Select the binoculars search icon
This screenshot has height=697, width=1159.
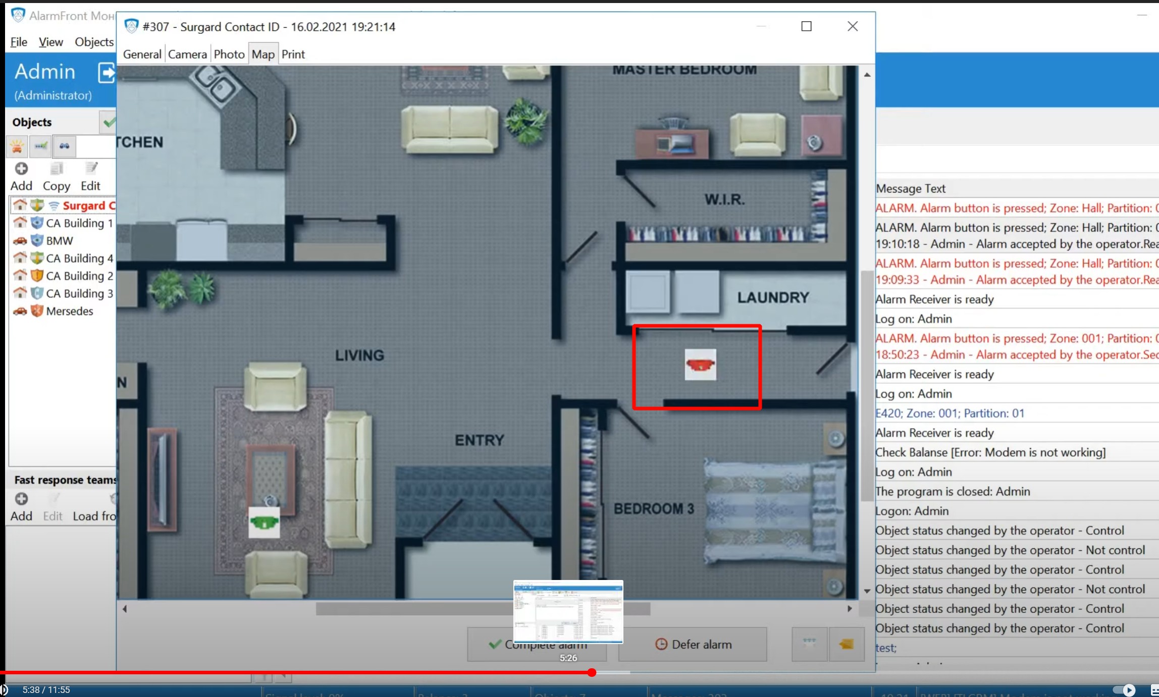[x=64, y=146]
